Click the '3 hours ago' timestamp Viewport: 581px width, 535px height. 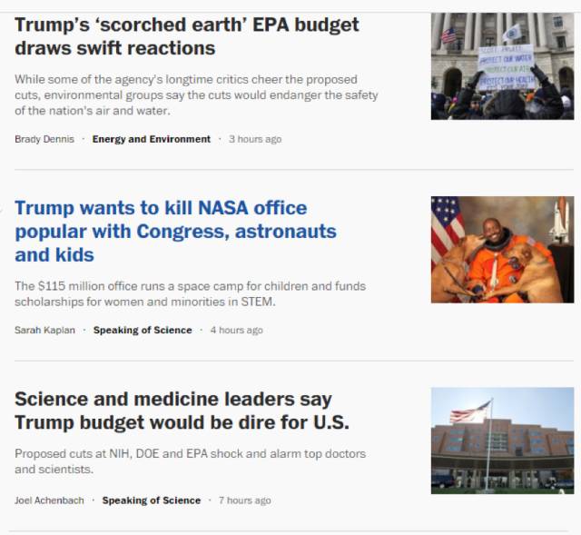(255, 139)
